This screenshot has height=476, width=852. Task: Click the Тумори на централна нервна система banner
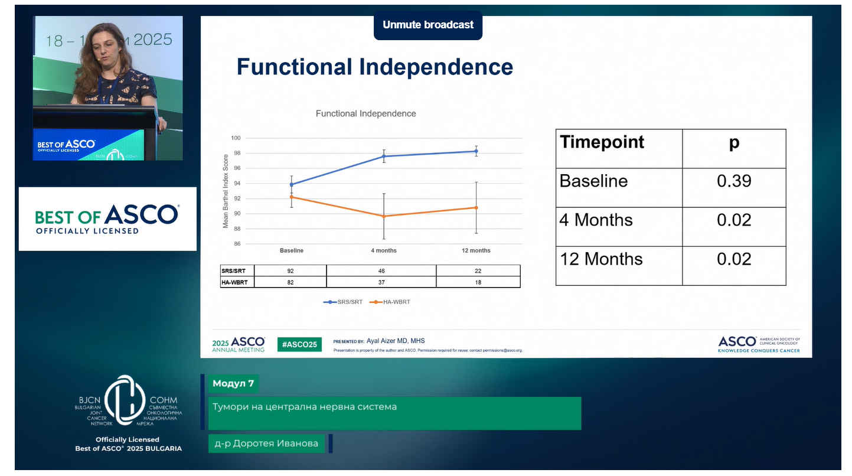(394, 413)
